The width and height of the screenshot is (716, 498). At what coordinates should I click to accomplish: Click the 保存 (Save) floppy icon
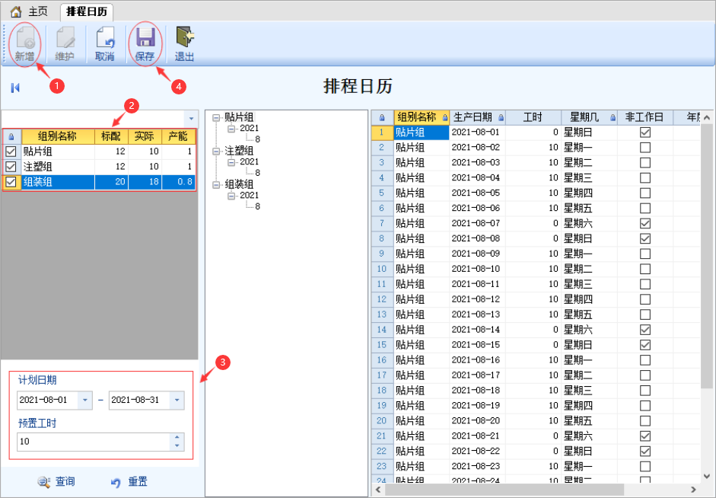(x=145, y=37)
